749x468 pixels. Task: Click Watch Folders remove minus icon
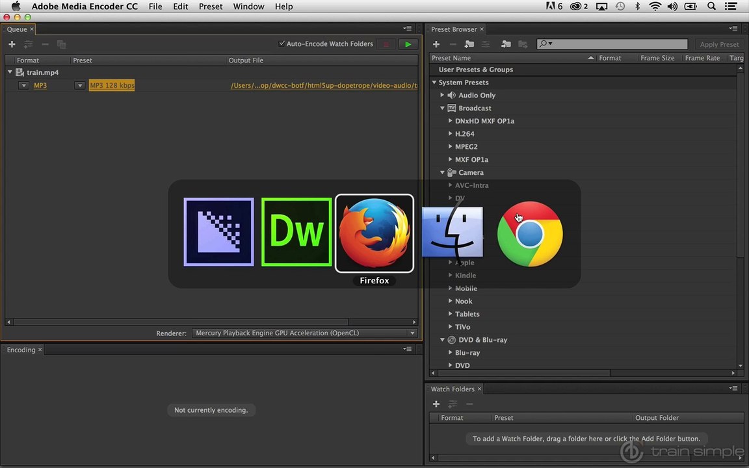[469, 404]
